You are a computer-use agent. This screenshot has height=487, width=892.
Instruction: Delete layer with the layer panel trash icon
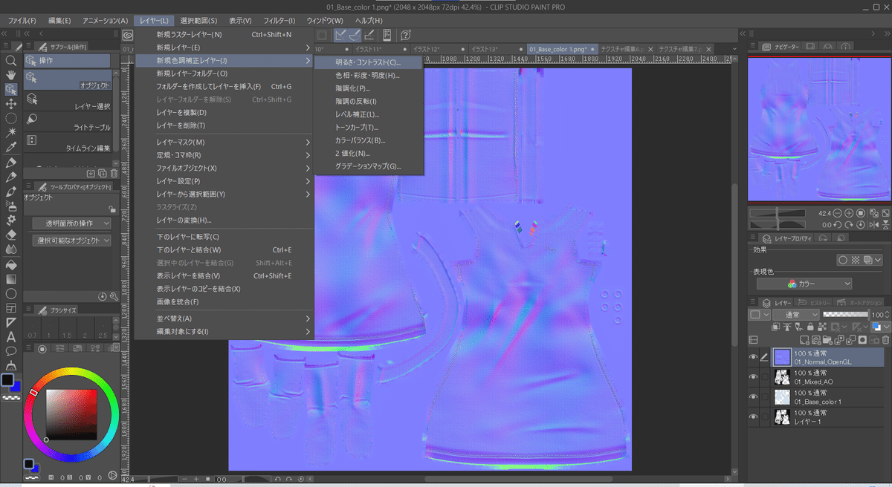click(x=885, y=339)
